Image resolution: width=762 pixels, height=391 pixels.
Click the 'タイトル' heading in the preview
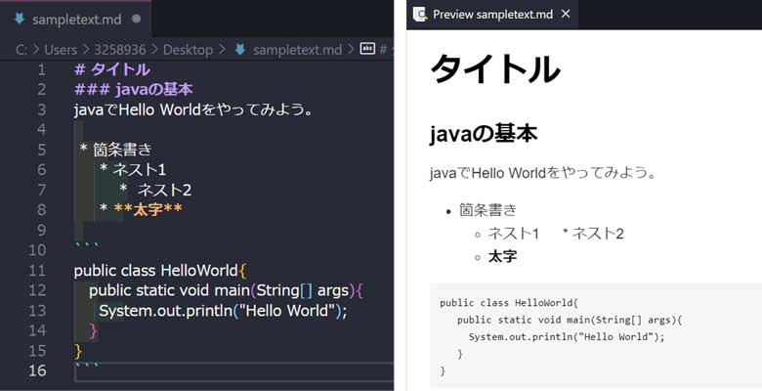point(495,69)
